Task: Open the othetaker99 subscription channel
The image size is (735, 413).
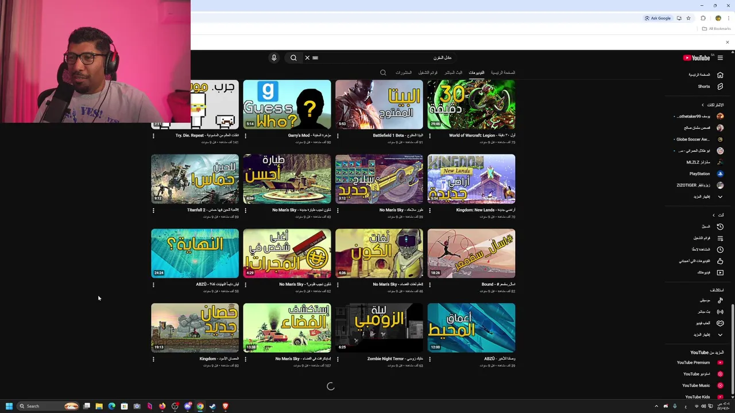Action: pyautogui.click(x=699, y=116)
